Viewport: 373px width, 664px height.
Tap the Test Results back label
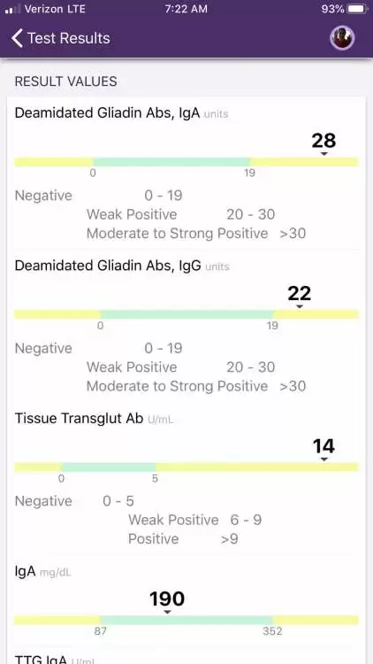click(69, 38)
